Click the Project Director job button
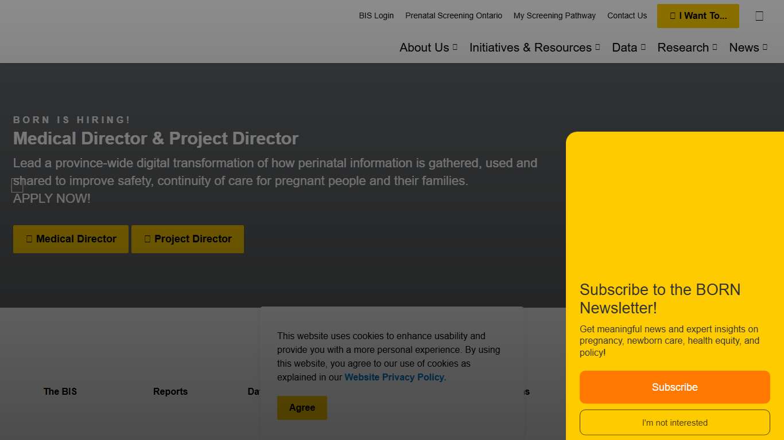The image size is (784, 440). (x=188, y=239)
